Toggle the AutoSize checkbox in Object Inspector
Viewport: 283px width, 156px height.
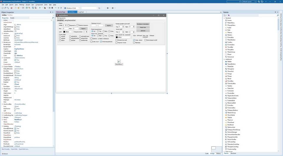coord(15,38)
